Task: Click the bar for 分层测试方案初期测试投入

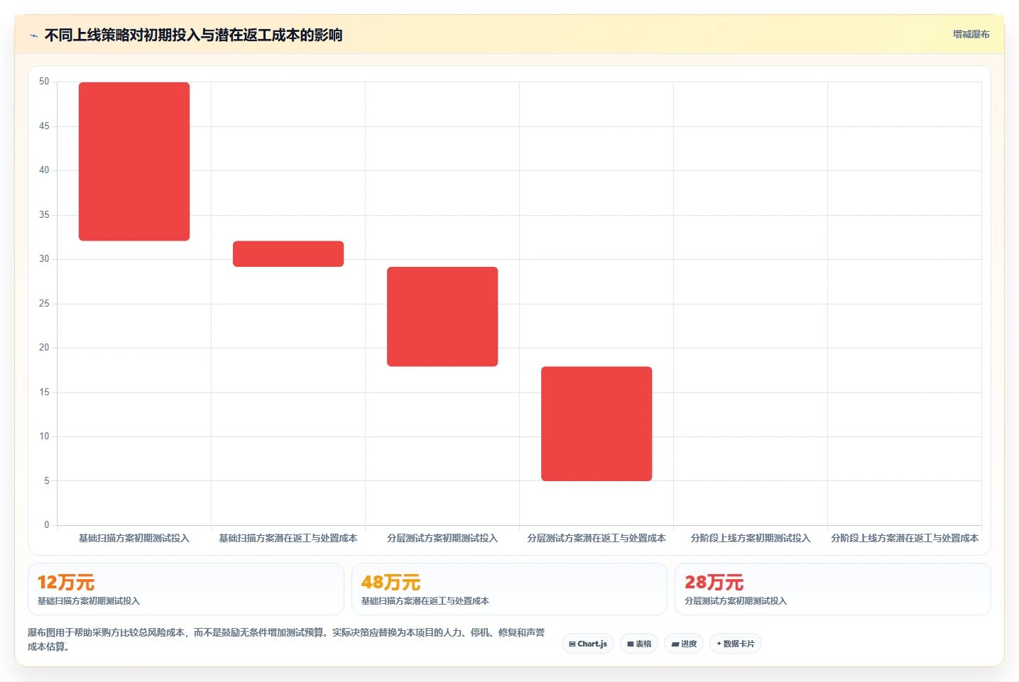Action: (442, 317)
